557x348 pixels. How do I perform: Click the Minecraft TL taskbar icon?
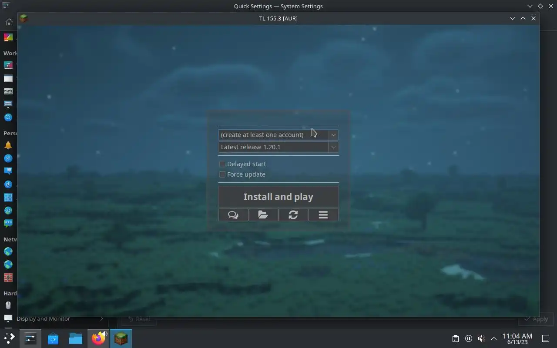(121, 338)
